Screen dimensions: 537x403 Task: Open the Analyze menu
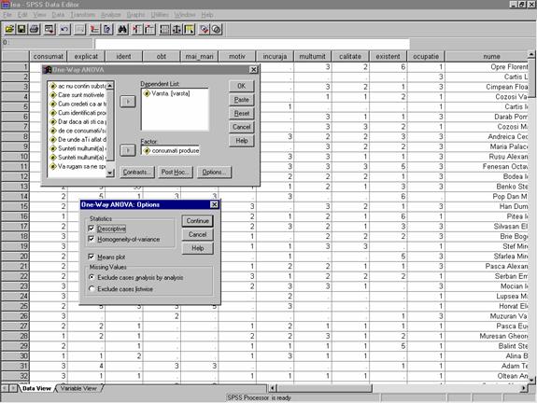coord(110,15)
